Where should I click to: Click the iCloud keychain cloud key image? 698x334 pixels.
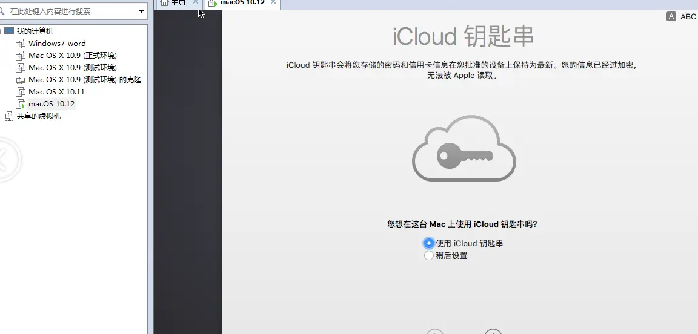pyautogui.click(x=464, y=148)
